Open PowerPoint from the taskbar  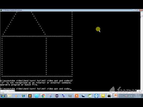click(x=116, y=96)
